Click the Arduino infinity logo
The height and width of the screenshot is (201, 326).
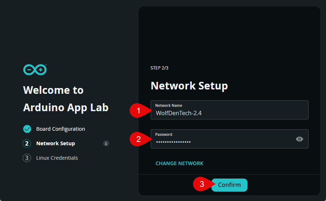click(x=35, y=70)
